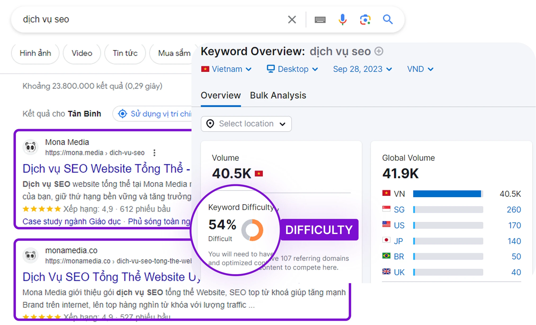Click 'Khoảng 23.800.000 kết quả' result count
Screen dimensions: 536x325
92,86
